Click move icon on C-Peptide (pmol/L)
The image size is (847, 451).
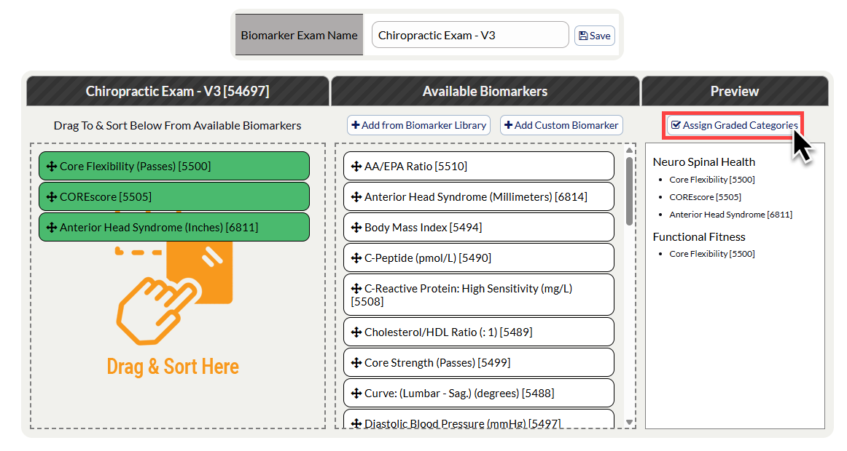coord(356,259)
